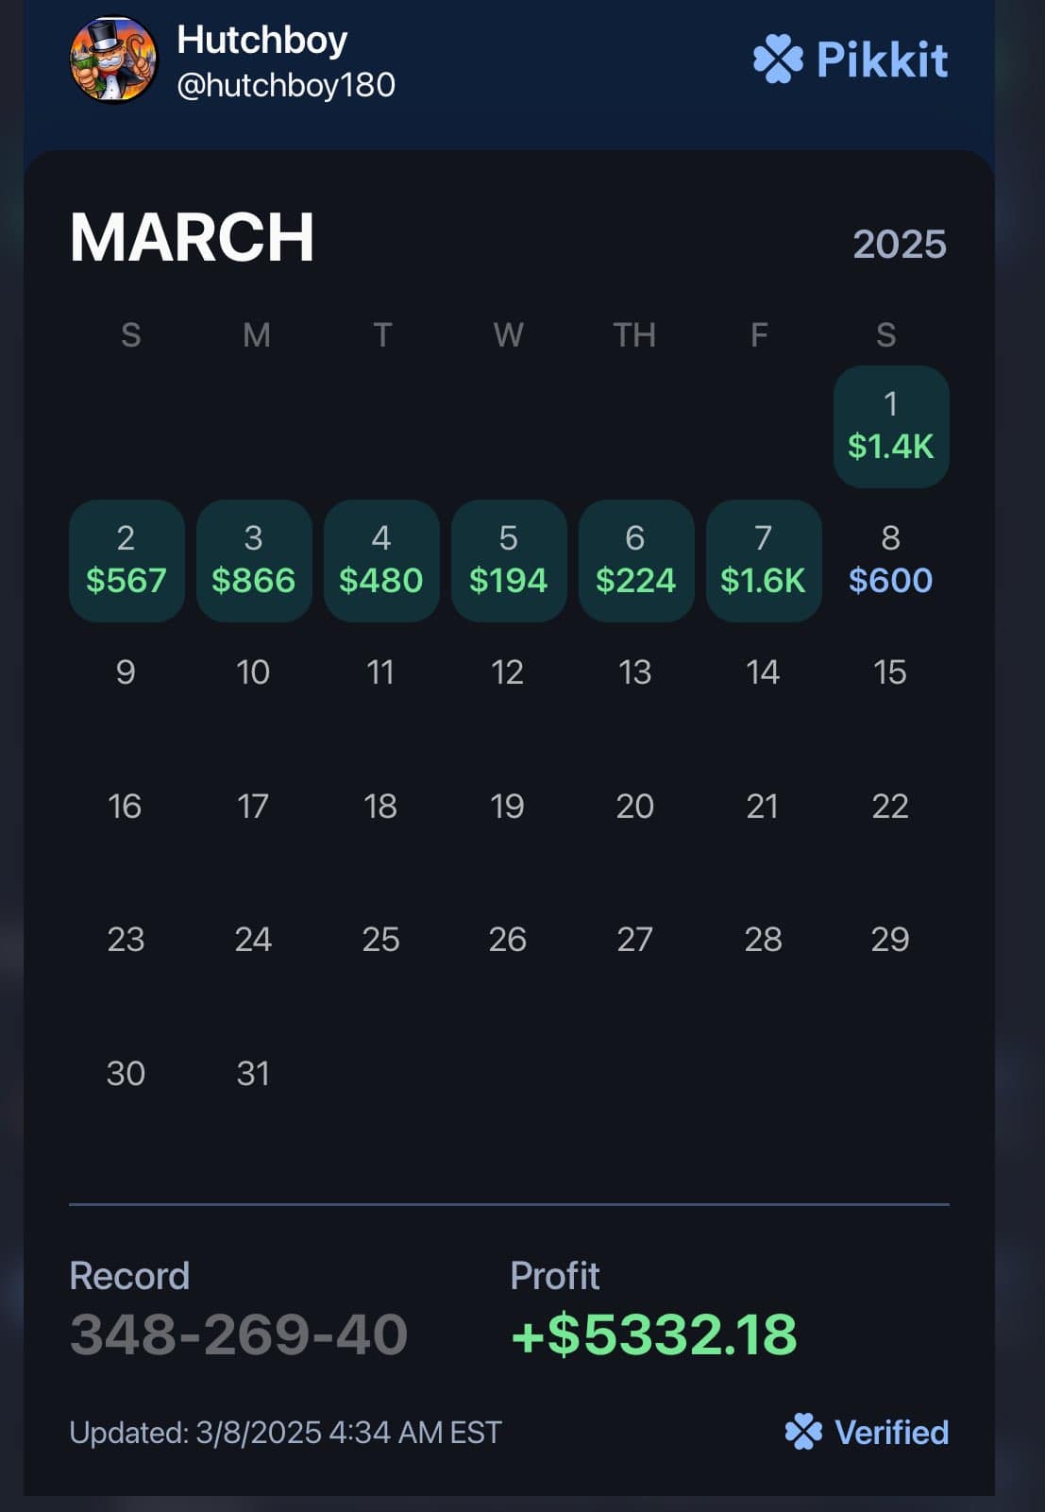Tap the record 348-269-40 value
This screenshot has height=1512, width=1045.
point(239,1334)
